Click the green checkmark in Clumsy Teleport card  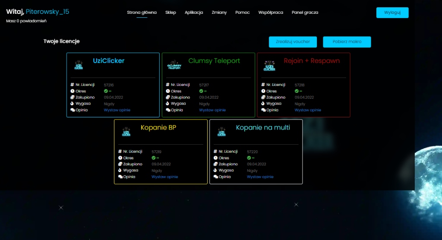[201, 91]
